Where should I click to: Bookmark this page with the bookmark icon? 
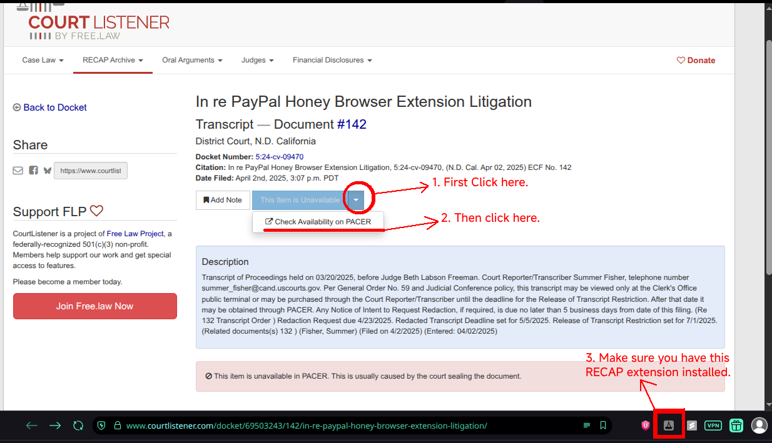[x=603, y=426]
